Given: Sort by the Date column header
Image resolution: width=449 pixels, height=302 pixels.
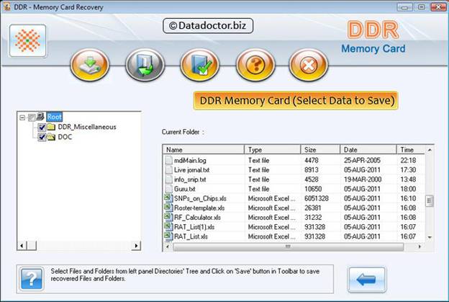Looking at the screenshot, I should point(368,150).
